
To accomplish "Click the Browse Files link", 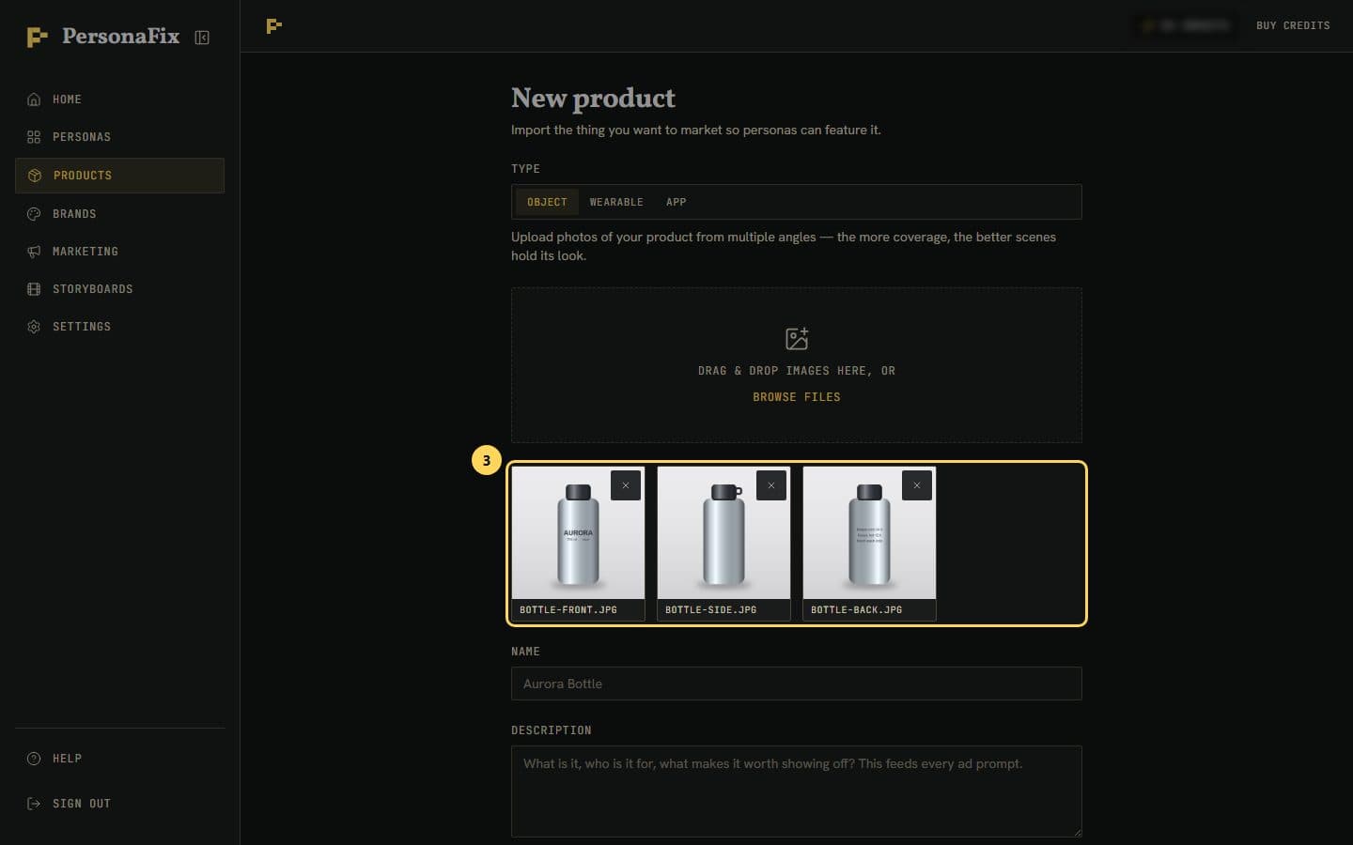I will coord(797,397).
